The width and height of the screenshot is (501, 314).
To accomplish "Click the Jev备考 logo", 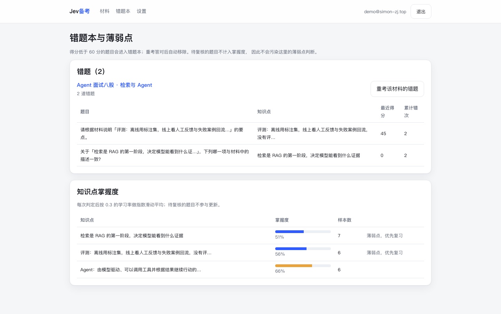I will 79,11.
